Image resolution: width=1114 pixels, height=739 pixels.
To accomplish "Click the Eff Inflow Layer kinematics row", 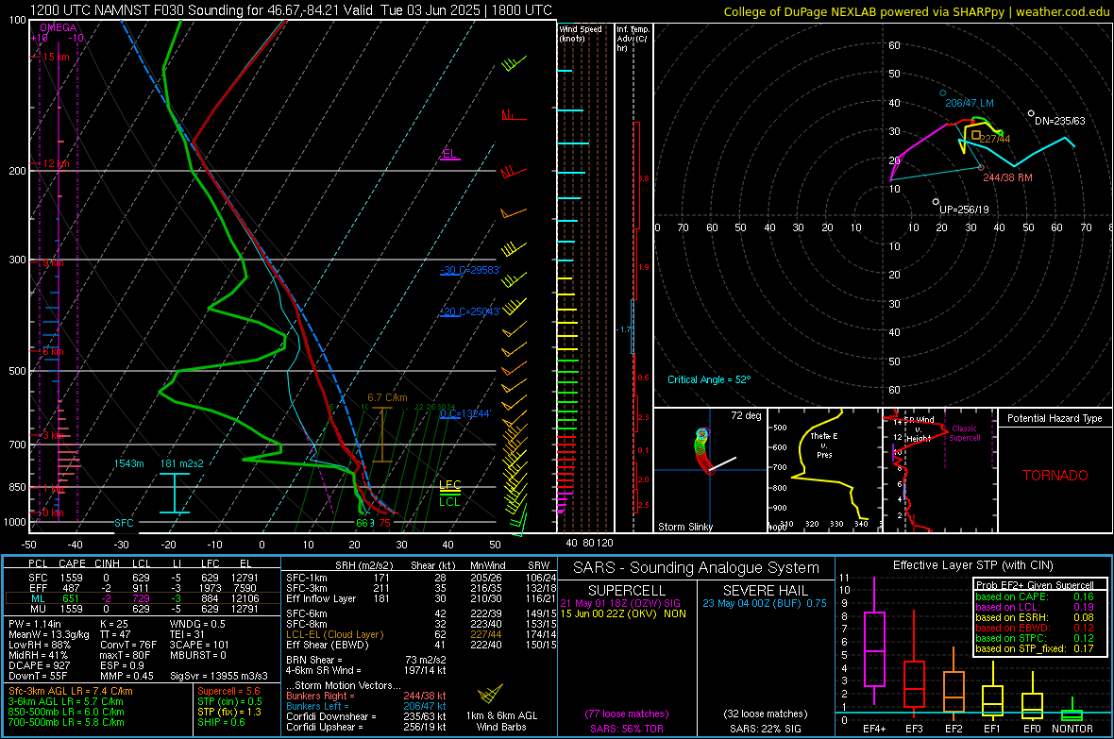I will (x=421, y=598).
